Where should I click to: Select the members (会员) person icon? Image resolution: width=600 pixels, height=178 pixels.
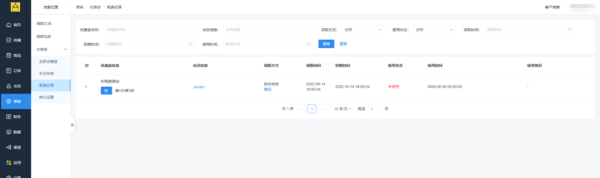pos(9,86)
